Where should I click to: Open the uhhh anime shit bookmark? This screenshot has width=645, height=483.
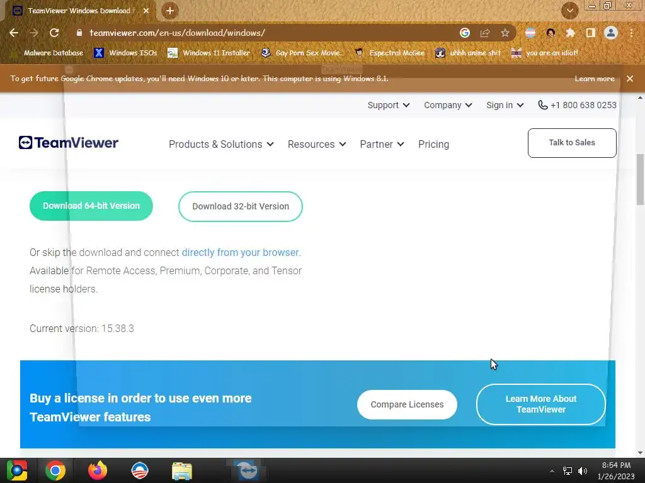click(x=468, y=53)
